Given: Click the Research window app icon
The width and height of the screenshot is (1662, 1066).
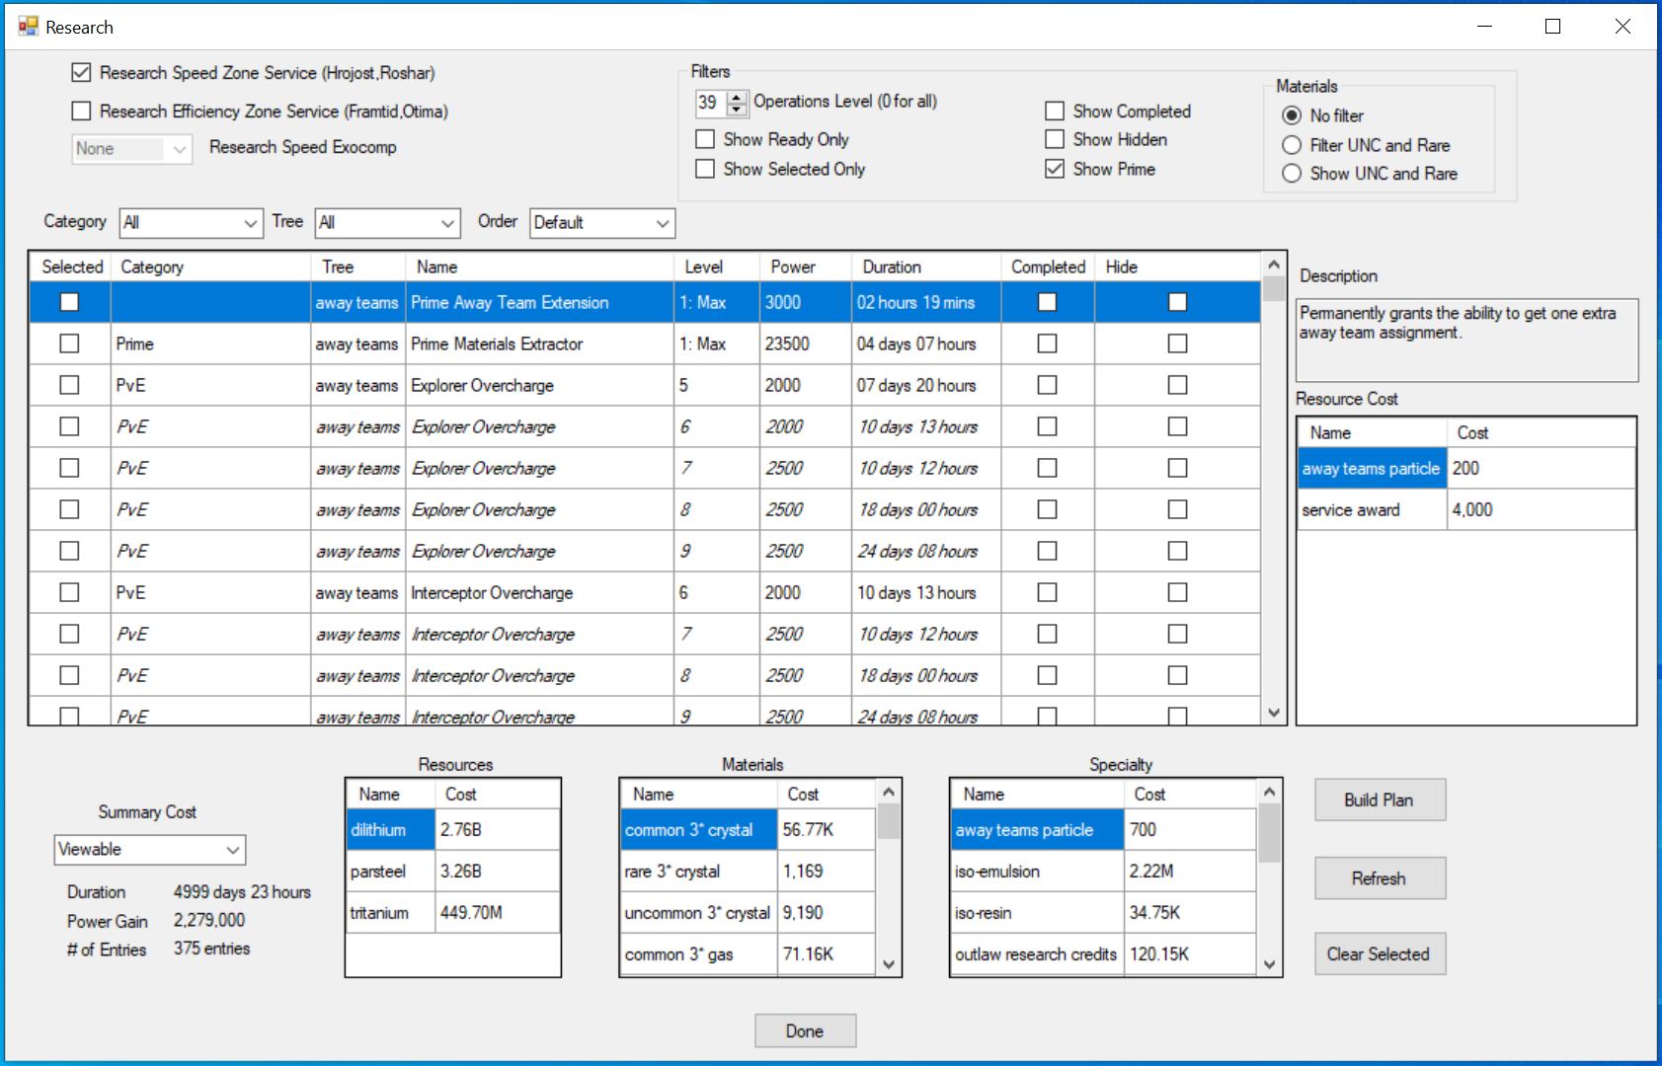Looking at the screenshot, I should [28, 27].
